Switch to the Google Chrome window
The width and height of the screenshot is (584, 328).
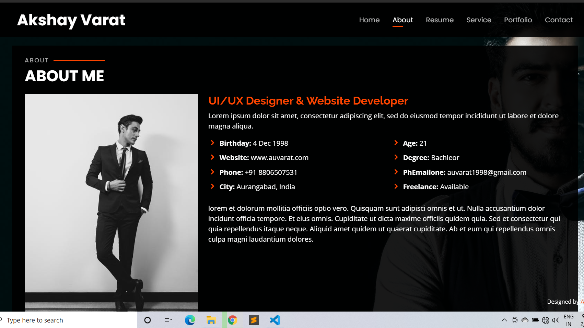point(233,320)
